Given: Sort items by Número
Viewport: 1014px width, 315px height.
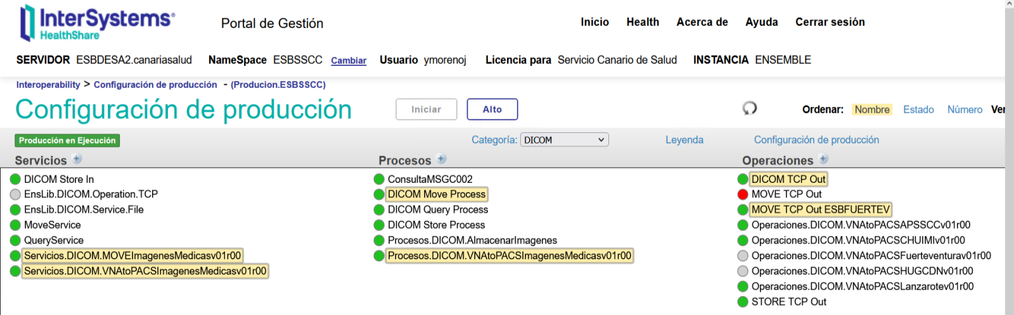Looking at the screenshot, I should point(965,109).
